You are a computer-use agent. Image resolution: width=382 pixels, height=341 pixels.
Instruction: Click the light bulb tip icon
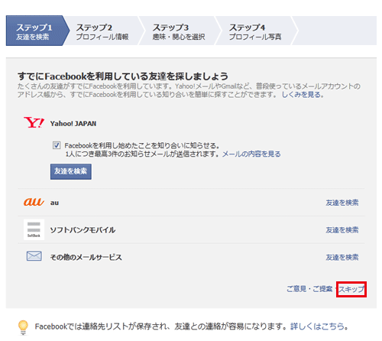click(x=23, y=327)
